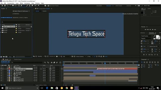This screenshot has width=161, height=90.
Task: Select the Essentials workspace
Action: (x=99, y=6)
